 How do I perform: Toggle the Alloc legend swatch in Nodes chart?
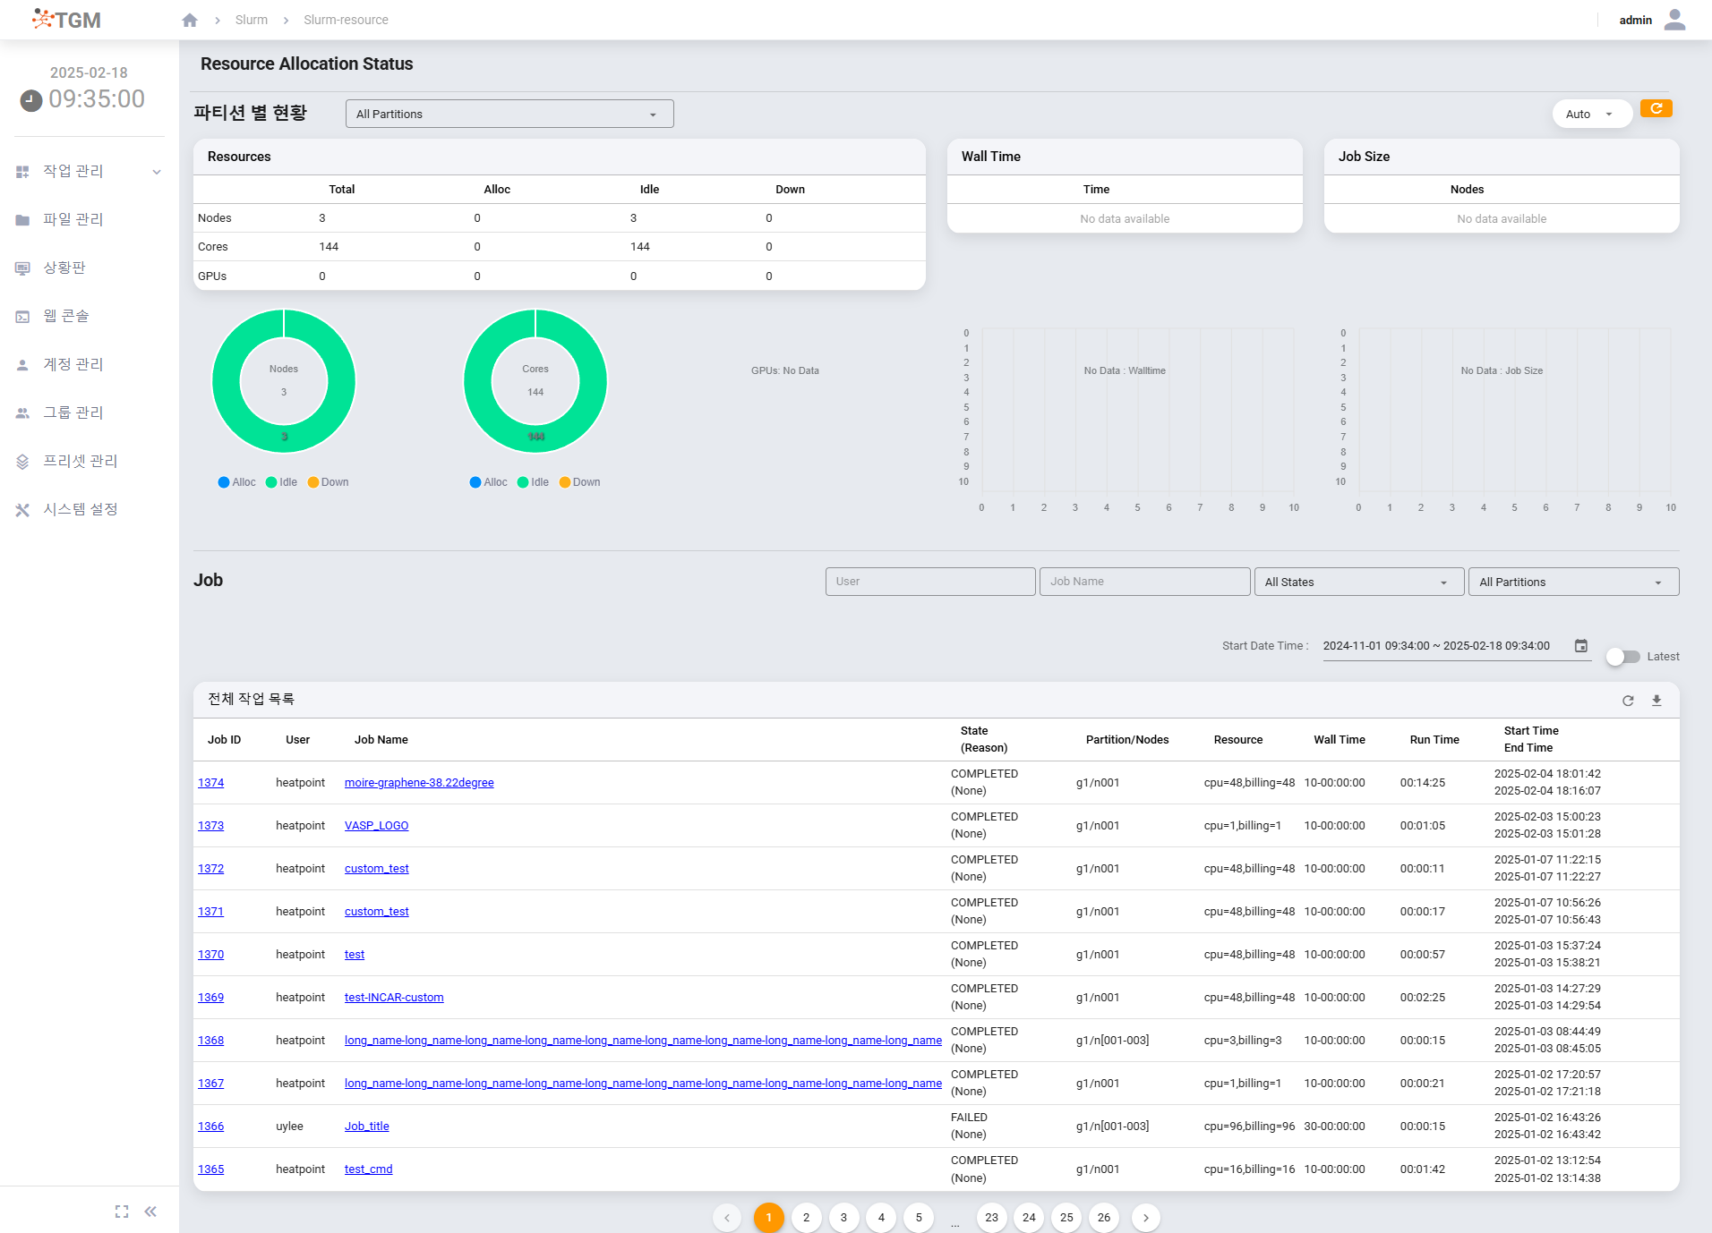click(x=224, y=482)
